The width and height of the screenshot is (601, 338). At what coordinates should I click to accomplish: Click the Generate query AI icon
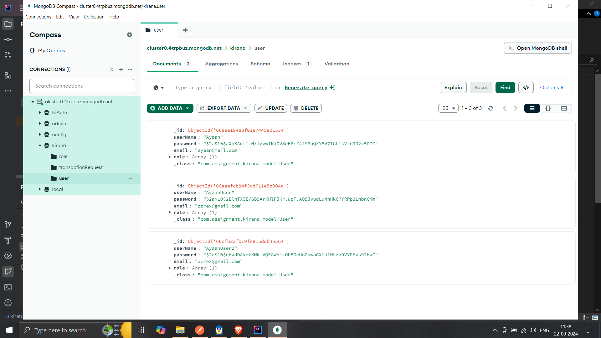(332, 87)
